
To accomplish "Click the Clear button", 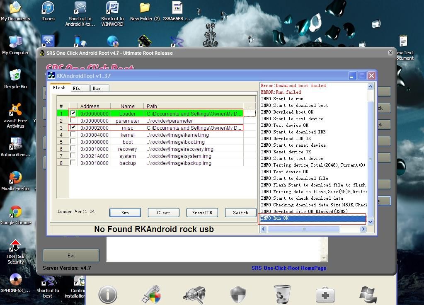I will coord(163,213).
